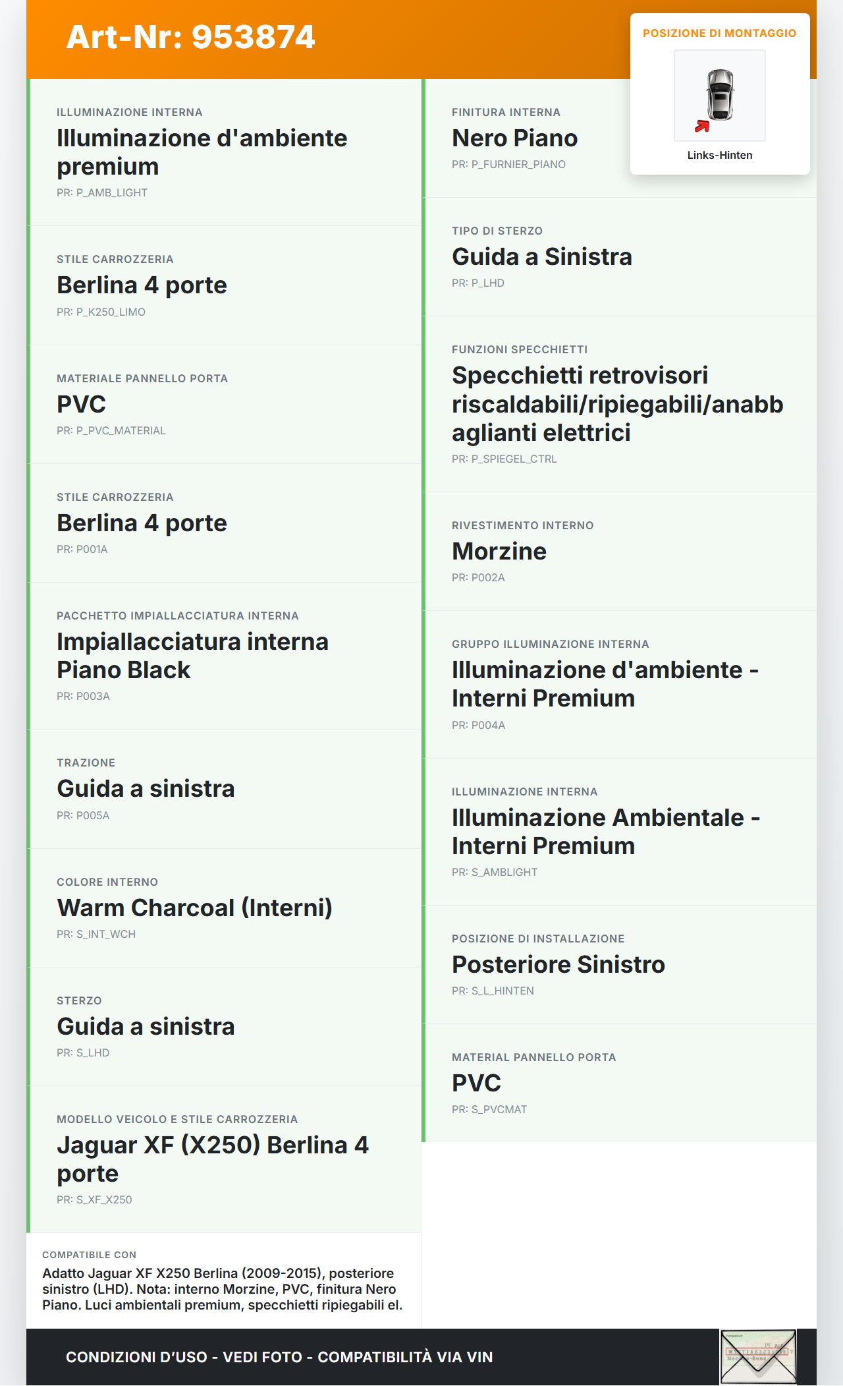Click the top-view car position image
Screen dimensions: 843x1386
click(x=719, y=95)
